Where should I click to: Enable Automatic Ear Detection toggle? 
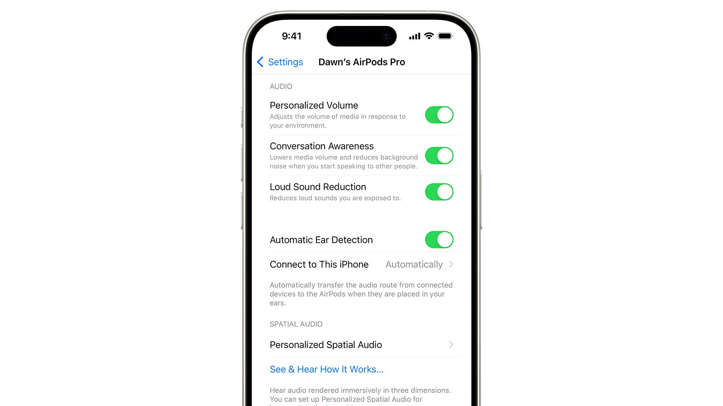pos(439,239)
